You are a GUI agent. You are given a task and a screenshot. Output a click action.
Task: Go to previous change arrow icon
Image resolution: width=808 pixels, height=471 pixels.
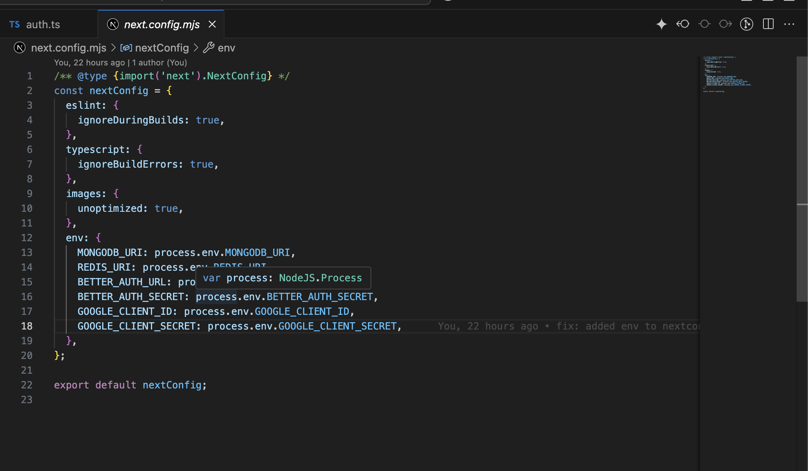(x=682, y=24)
